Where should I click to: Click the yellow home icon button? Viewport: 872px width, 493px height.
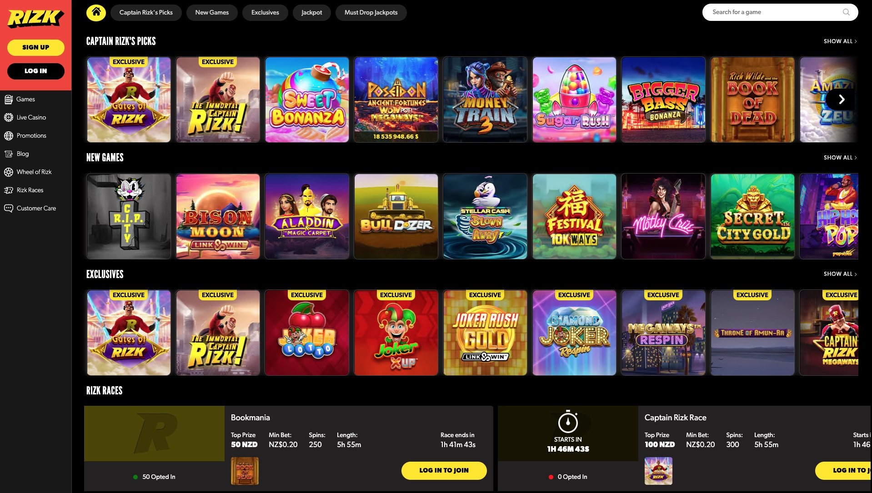click(96, 12)
